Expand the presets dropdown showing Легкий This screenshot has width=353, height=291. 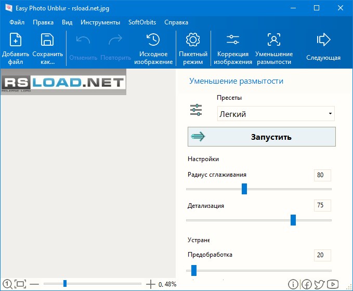(x=276, y=114)
